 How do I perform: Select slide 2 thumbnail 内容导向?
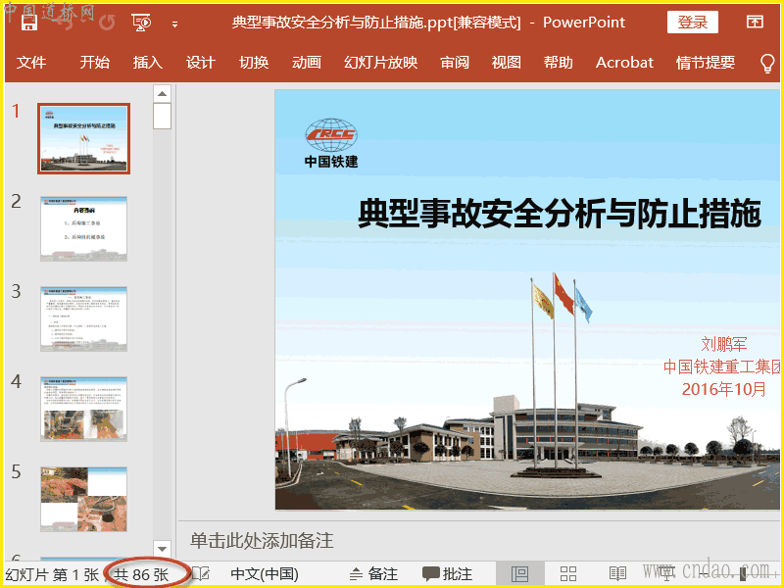tap(83, 228)
